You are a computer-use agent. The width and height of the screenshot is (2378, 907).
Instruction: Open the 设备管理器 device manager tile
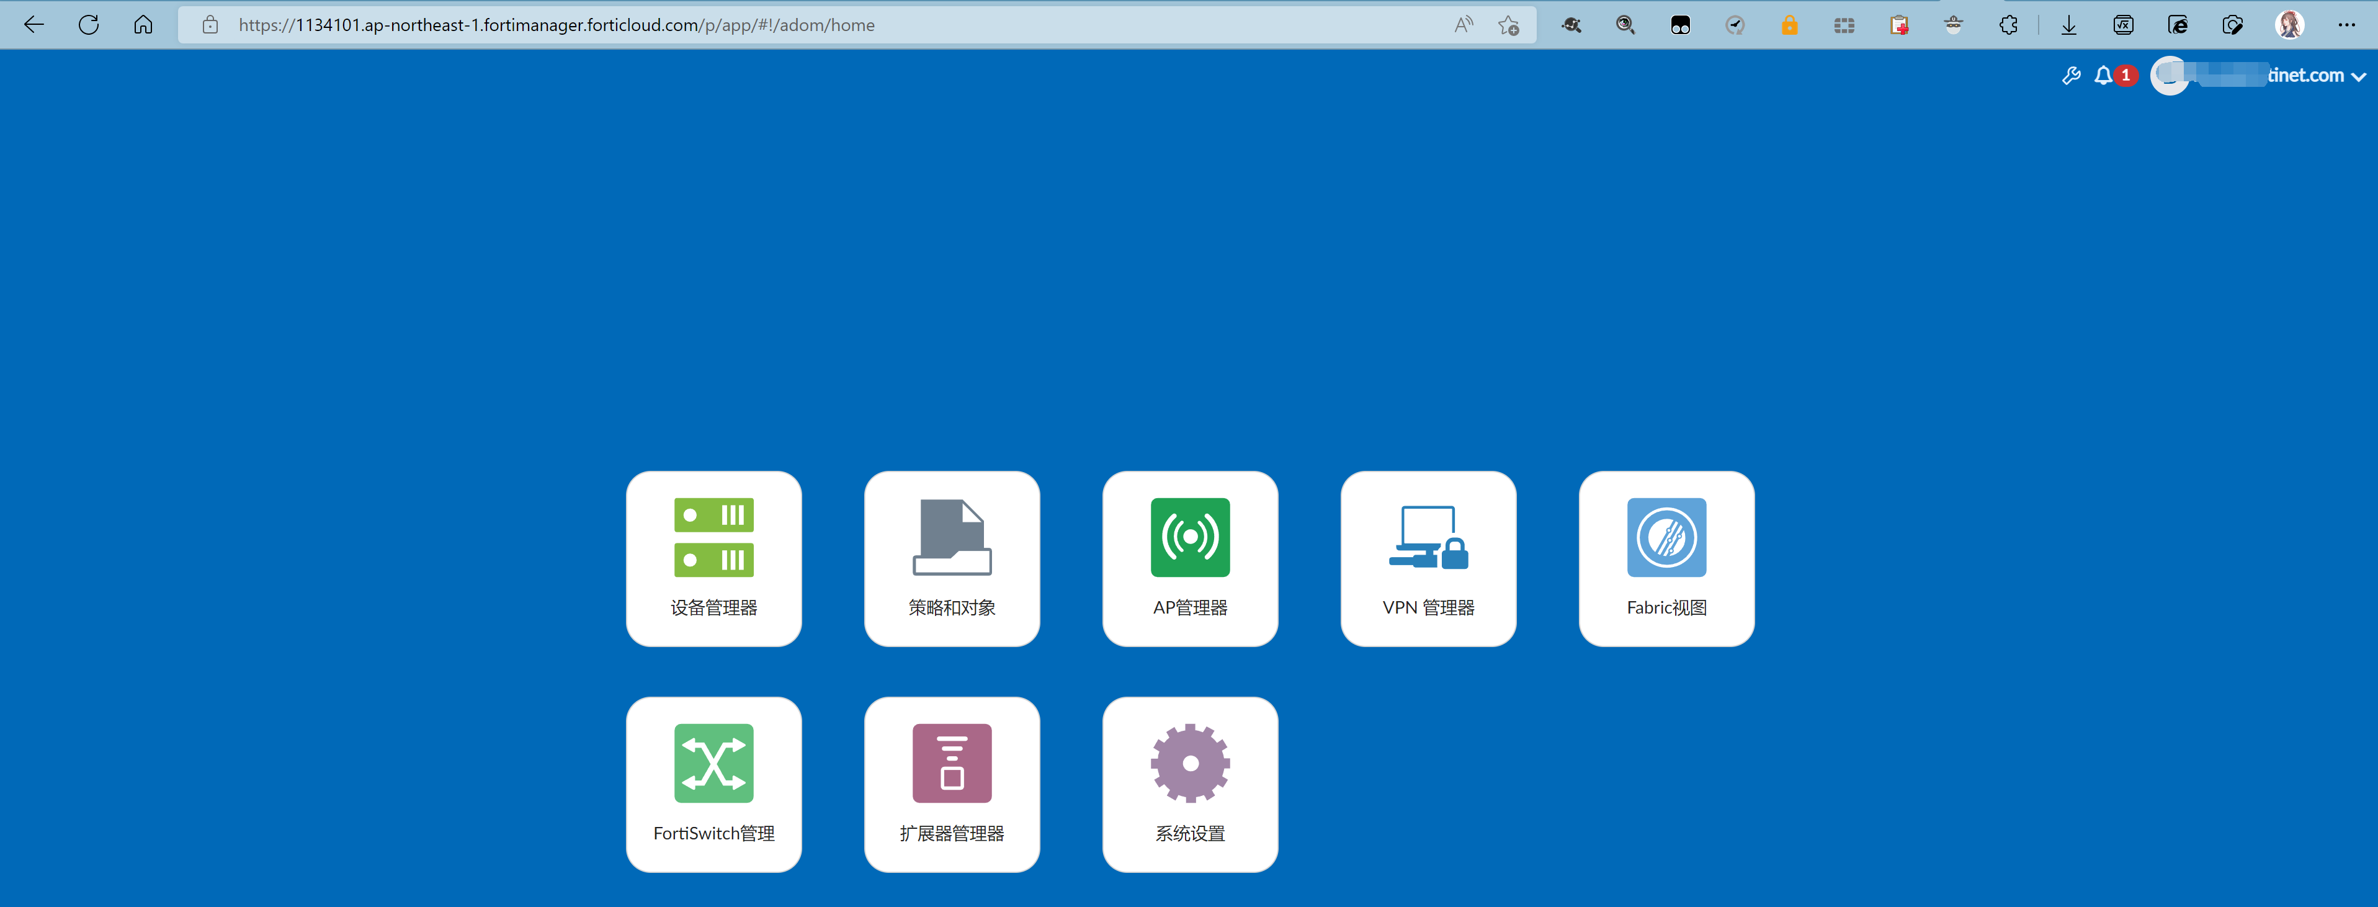713,558
